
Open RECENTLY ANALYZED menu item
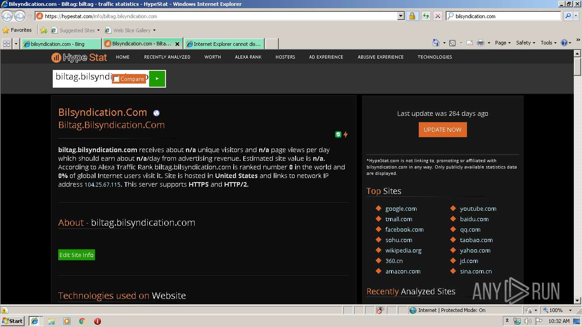pos(167,57)
